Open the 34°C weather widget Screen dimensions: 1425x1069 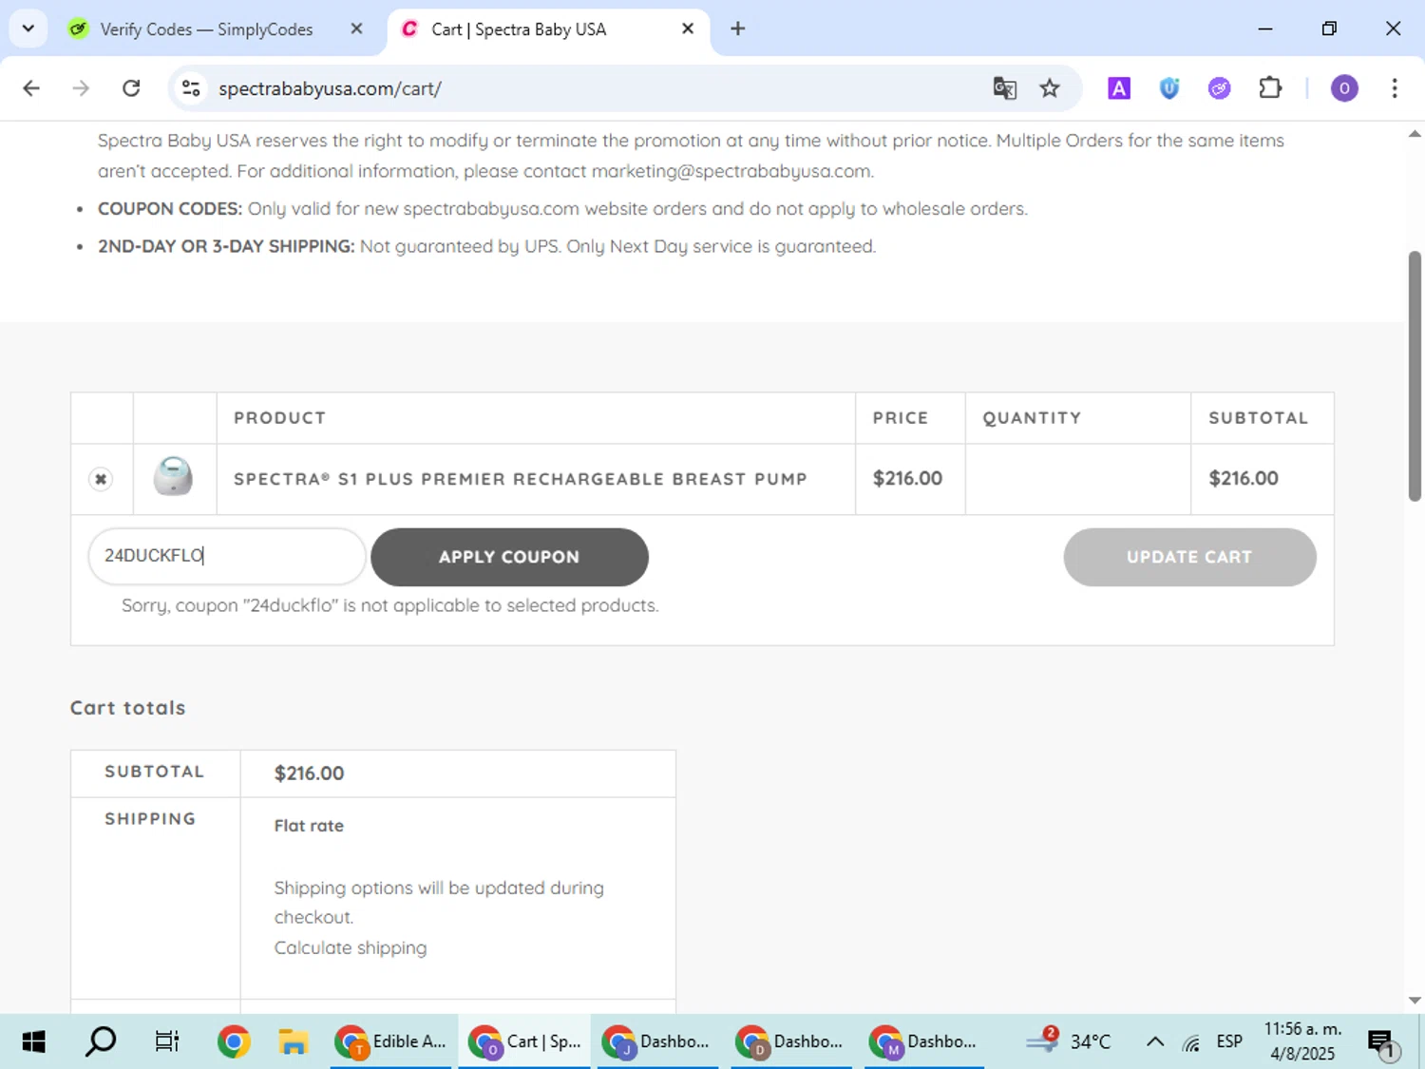point(1069,1041)
